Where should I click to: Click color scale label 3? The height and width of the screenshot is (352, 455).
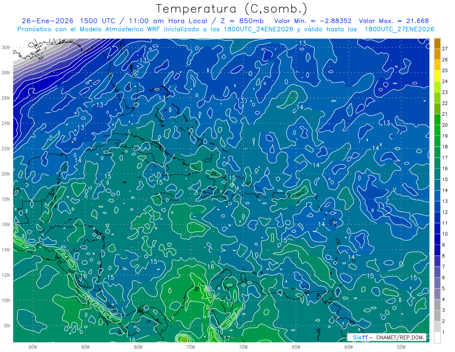[444, 311]
